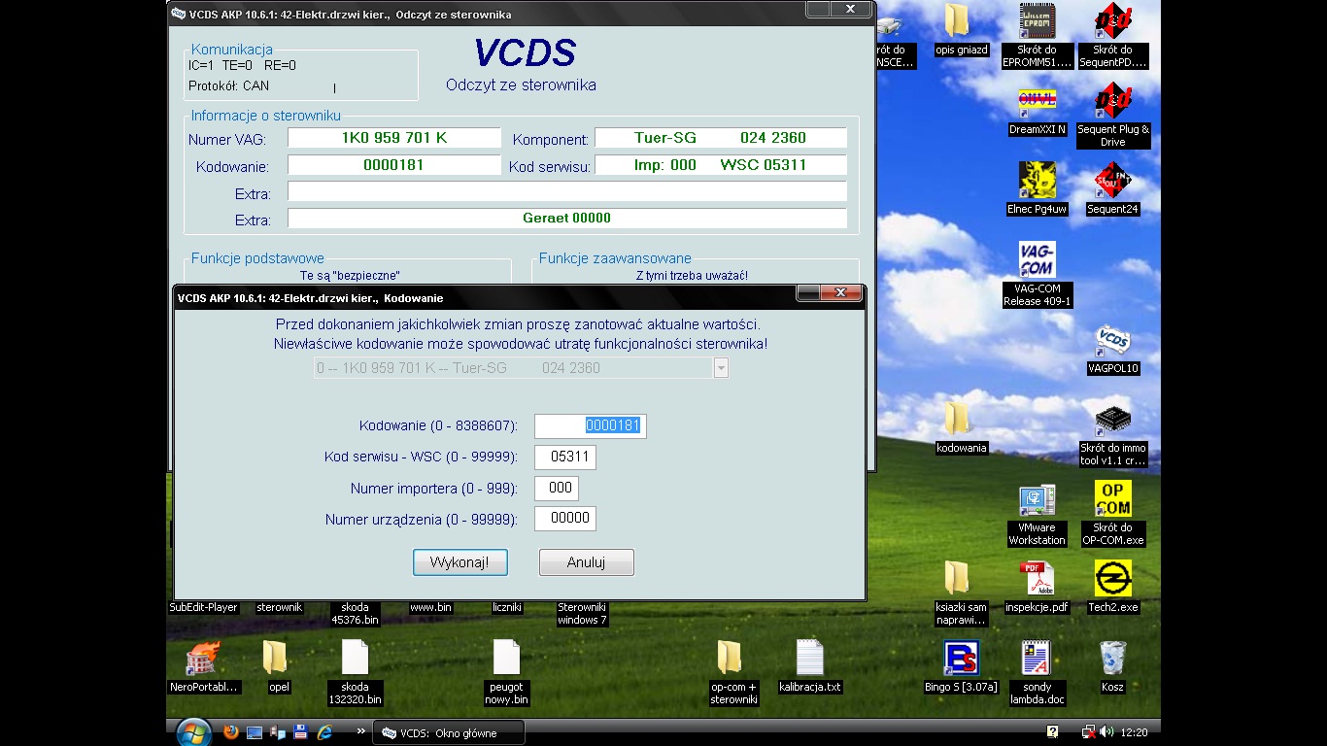Viewport: 1327px width, 746px height.
Task: Click the volume icon in system tray
Action: (1106, 731)
